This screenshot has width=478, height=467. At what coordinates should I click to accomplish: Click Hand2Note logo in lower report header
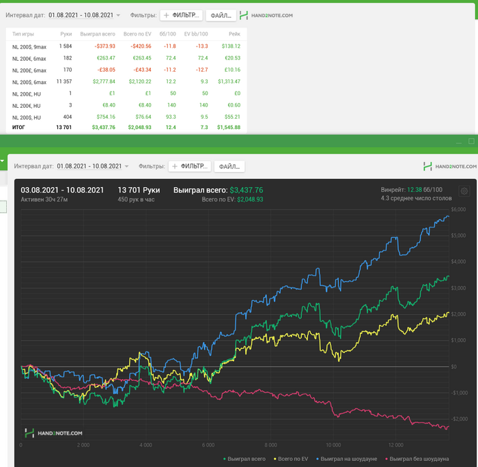pyautogui.click(x=449, y=167)
